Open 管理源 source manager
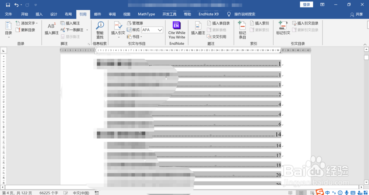This screenshot has width=369, height=195. 135,23
